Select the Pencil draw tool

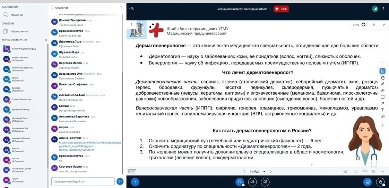[x=382, y=84]
